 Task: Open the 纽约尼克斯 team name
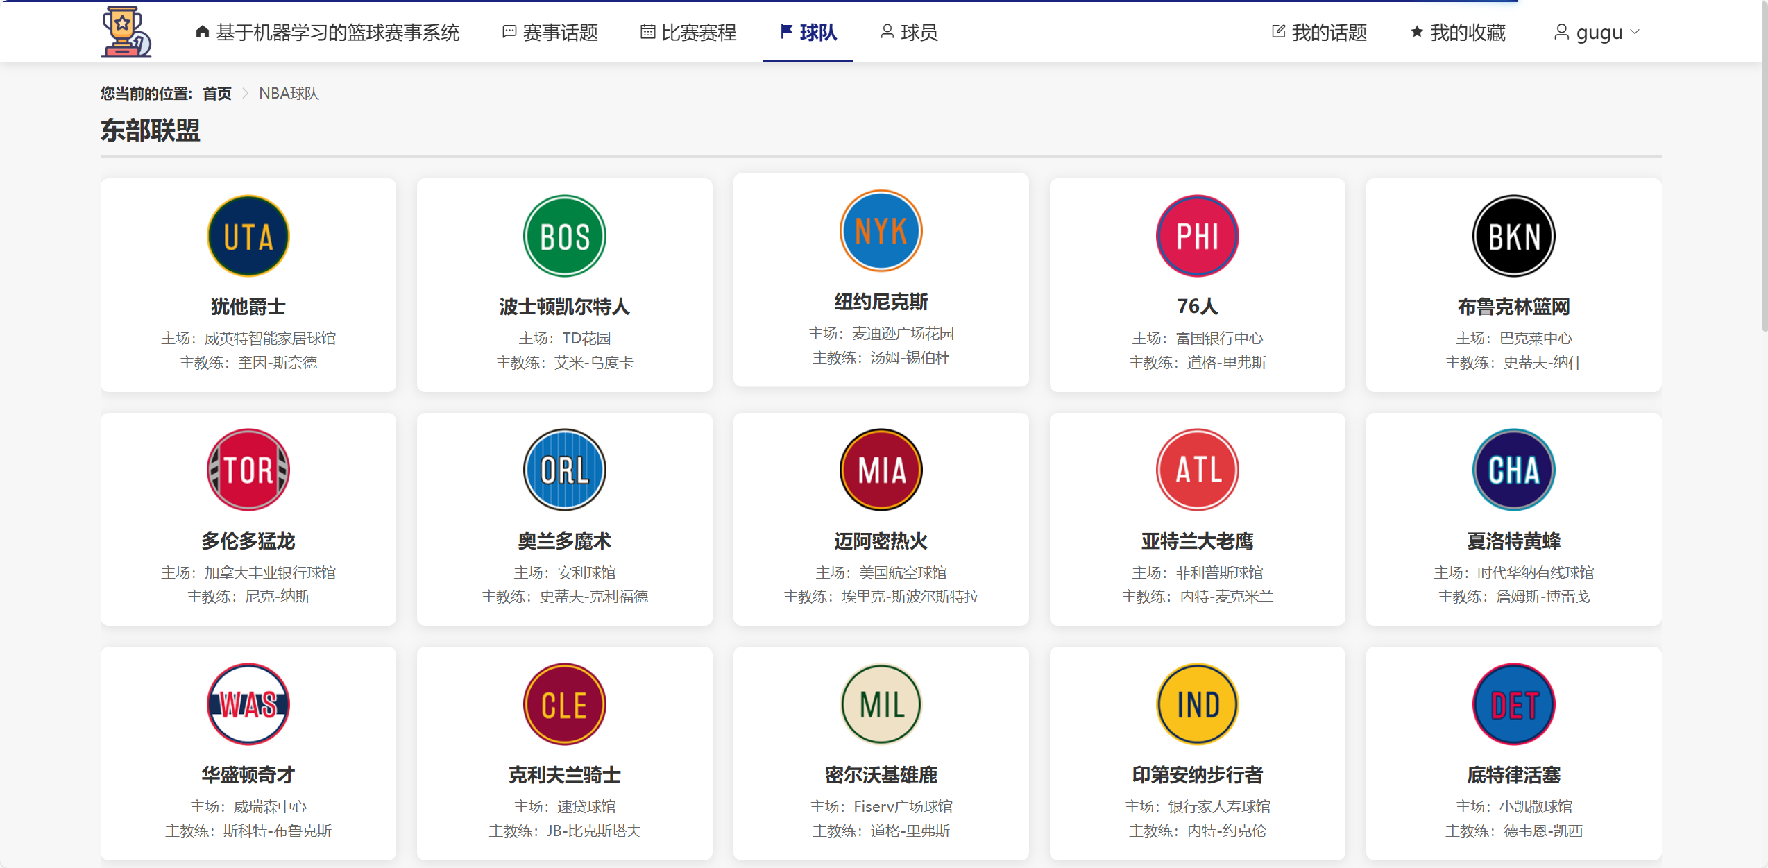click(881, 302)
